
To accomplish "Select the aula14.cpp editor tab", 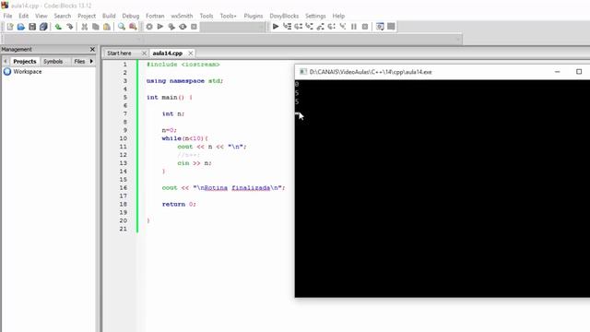I will point(168,53).
